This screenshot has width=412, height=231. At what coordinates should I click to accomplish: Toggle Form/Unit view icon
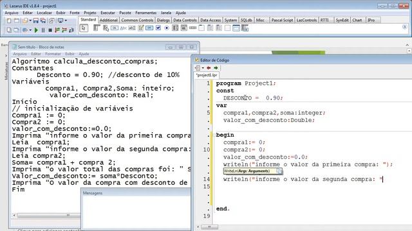[51, 21]
